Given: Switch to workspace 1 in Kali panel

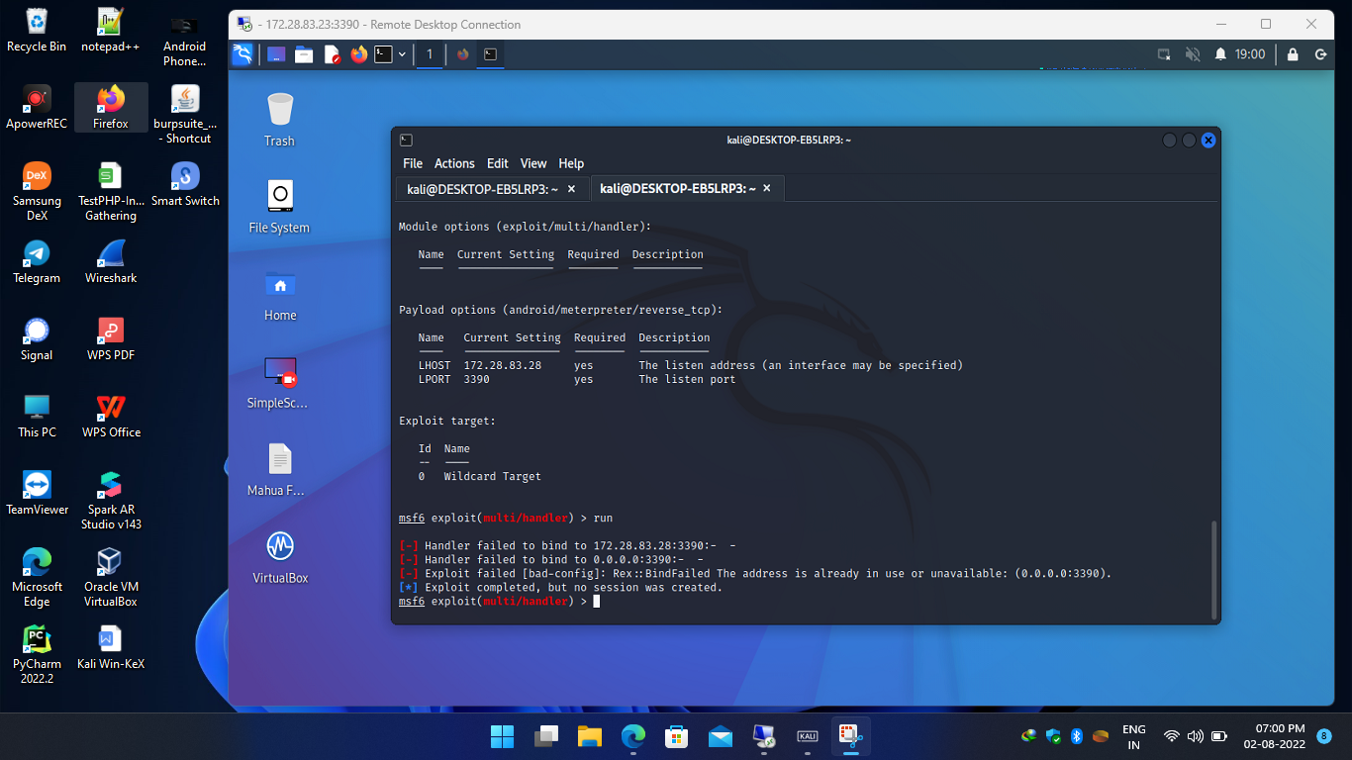Looking at the screenshot, I should [430, 54].
